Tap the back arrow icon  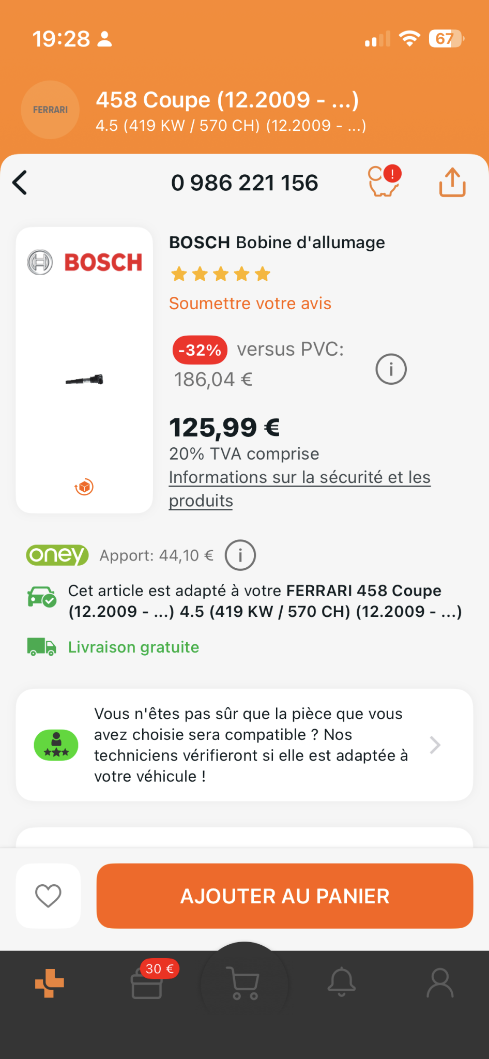tap(20, 183)
